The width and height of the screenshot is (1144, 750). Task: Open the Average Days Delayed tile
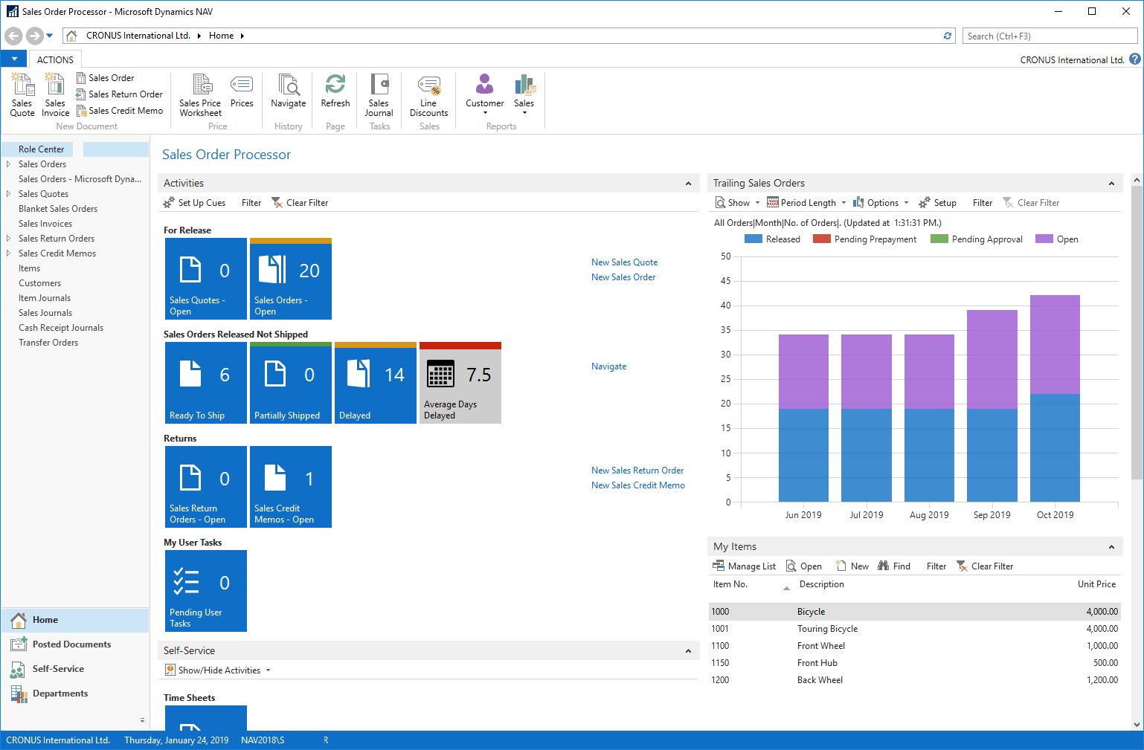(x=460, y=383)
